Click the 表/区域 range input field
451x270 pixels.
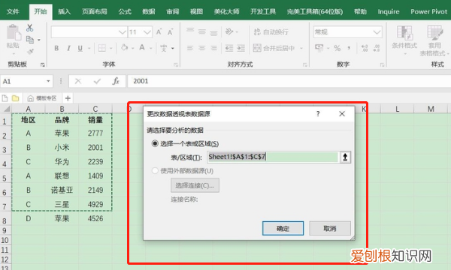pos(273,157)
